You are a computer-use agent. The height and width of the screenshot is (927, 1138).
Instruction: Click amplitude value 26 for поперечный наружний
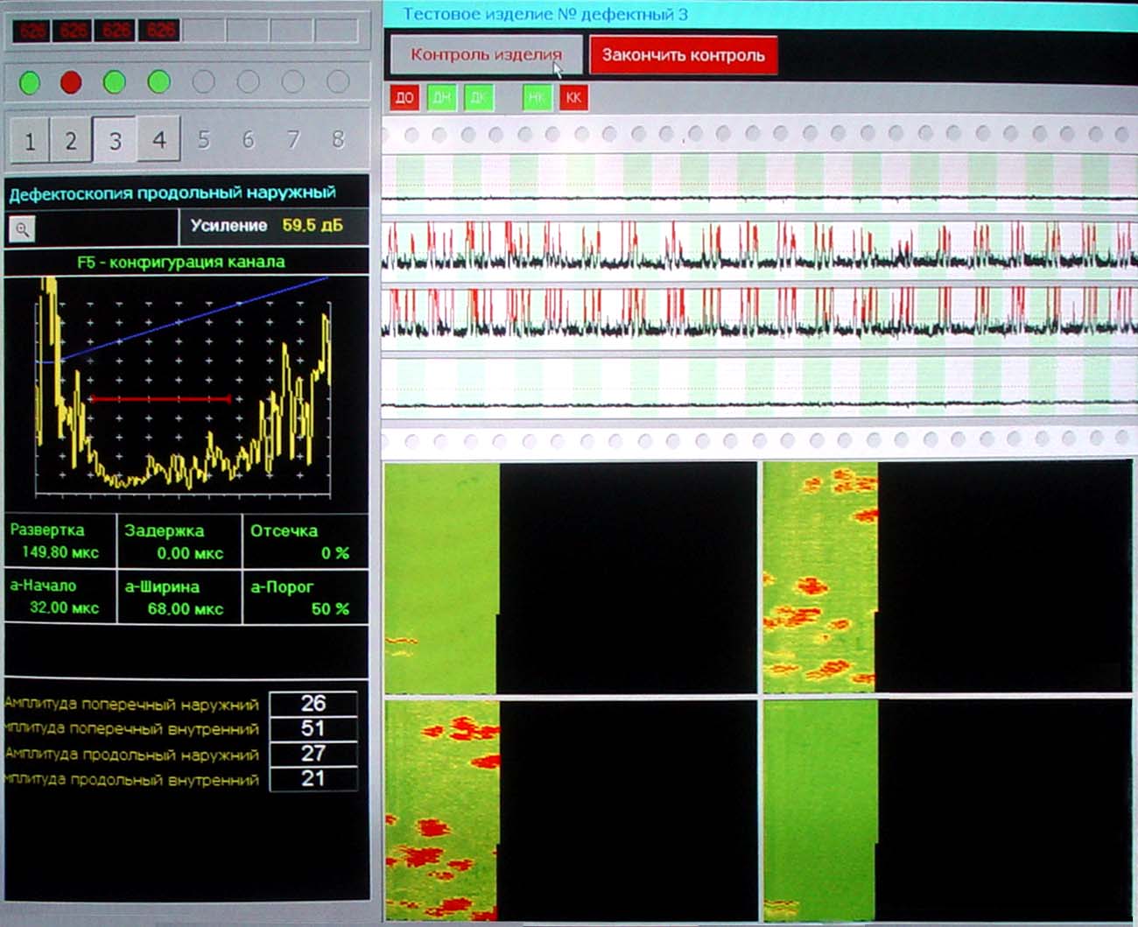click(313, 703)
